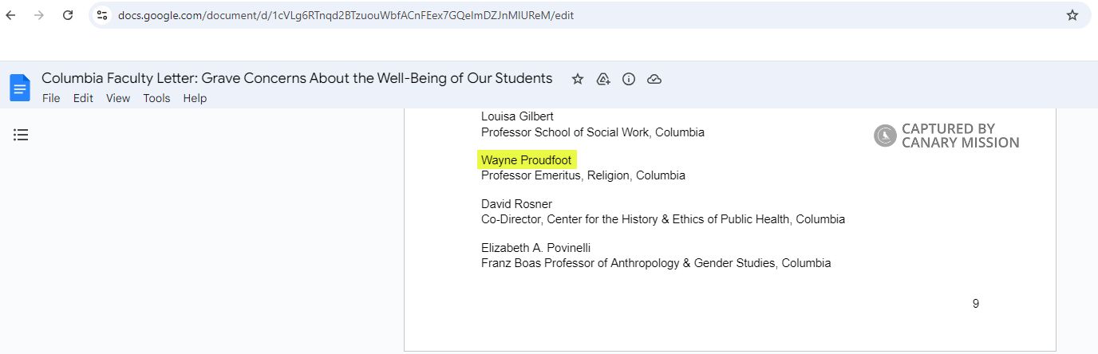Reload the page

(x=68, y=15)
